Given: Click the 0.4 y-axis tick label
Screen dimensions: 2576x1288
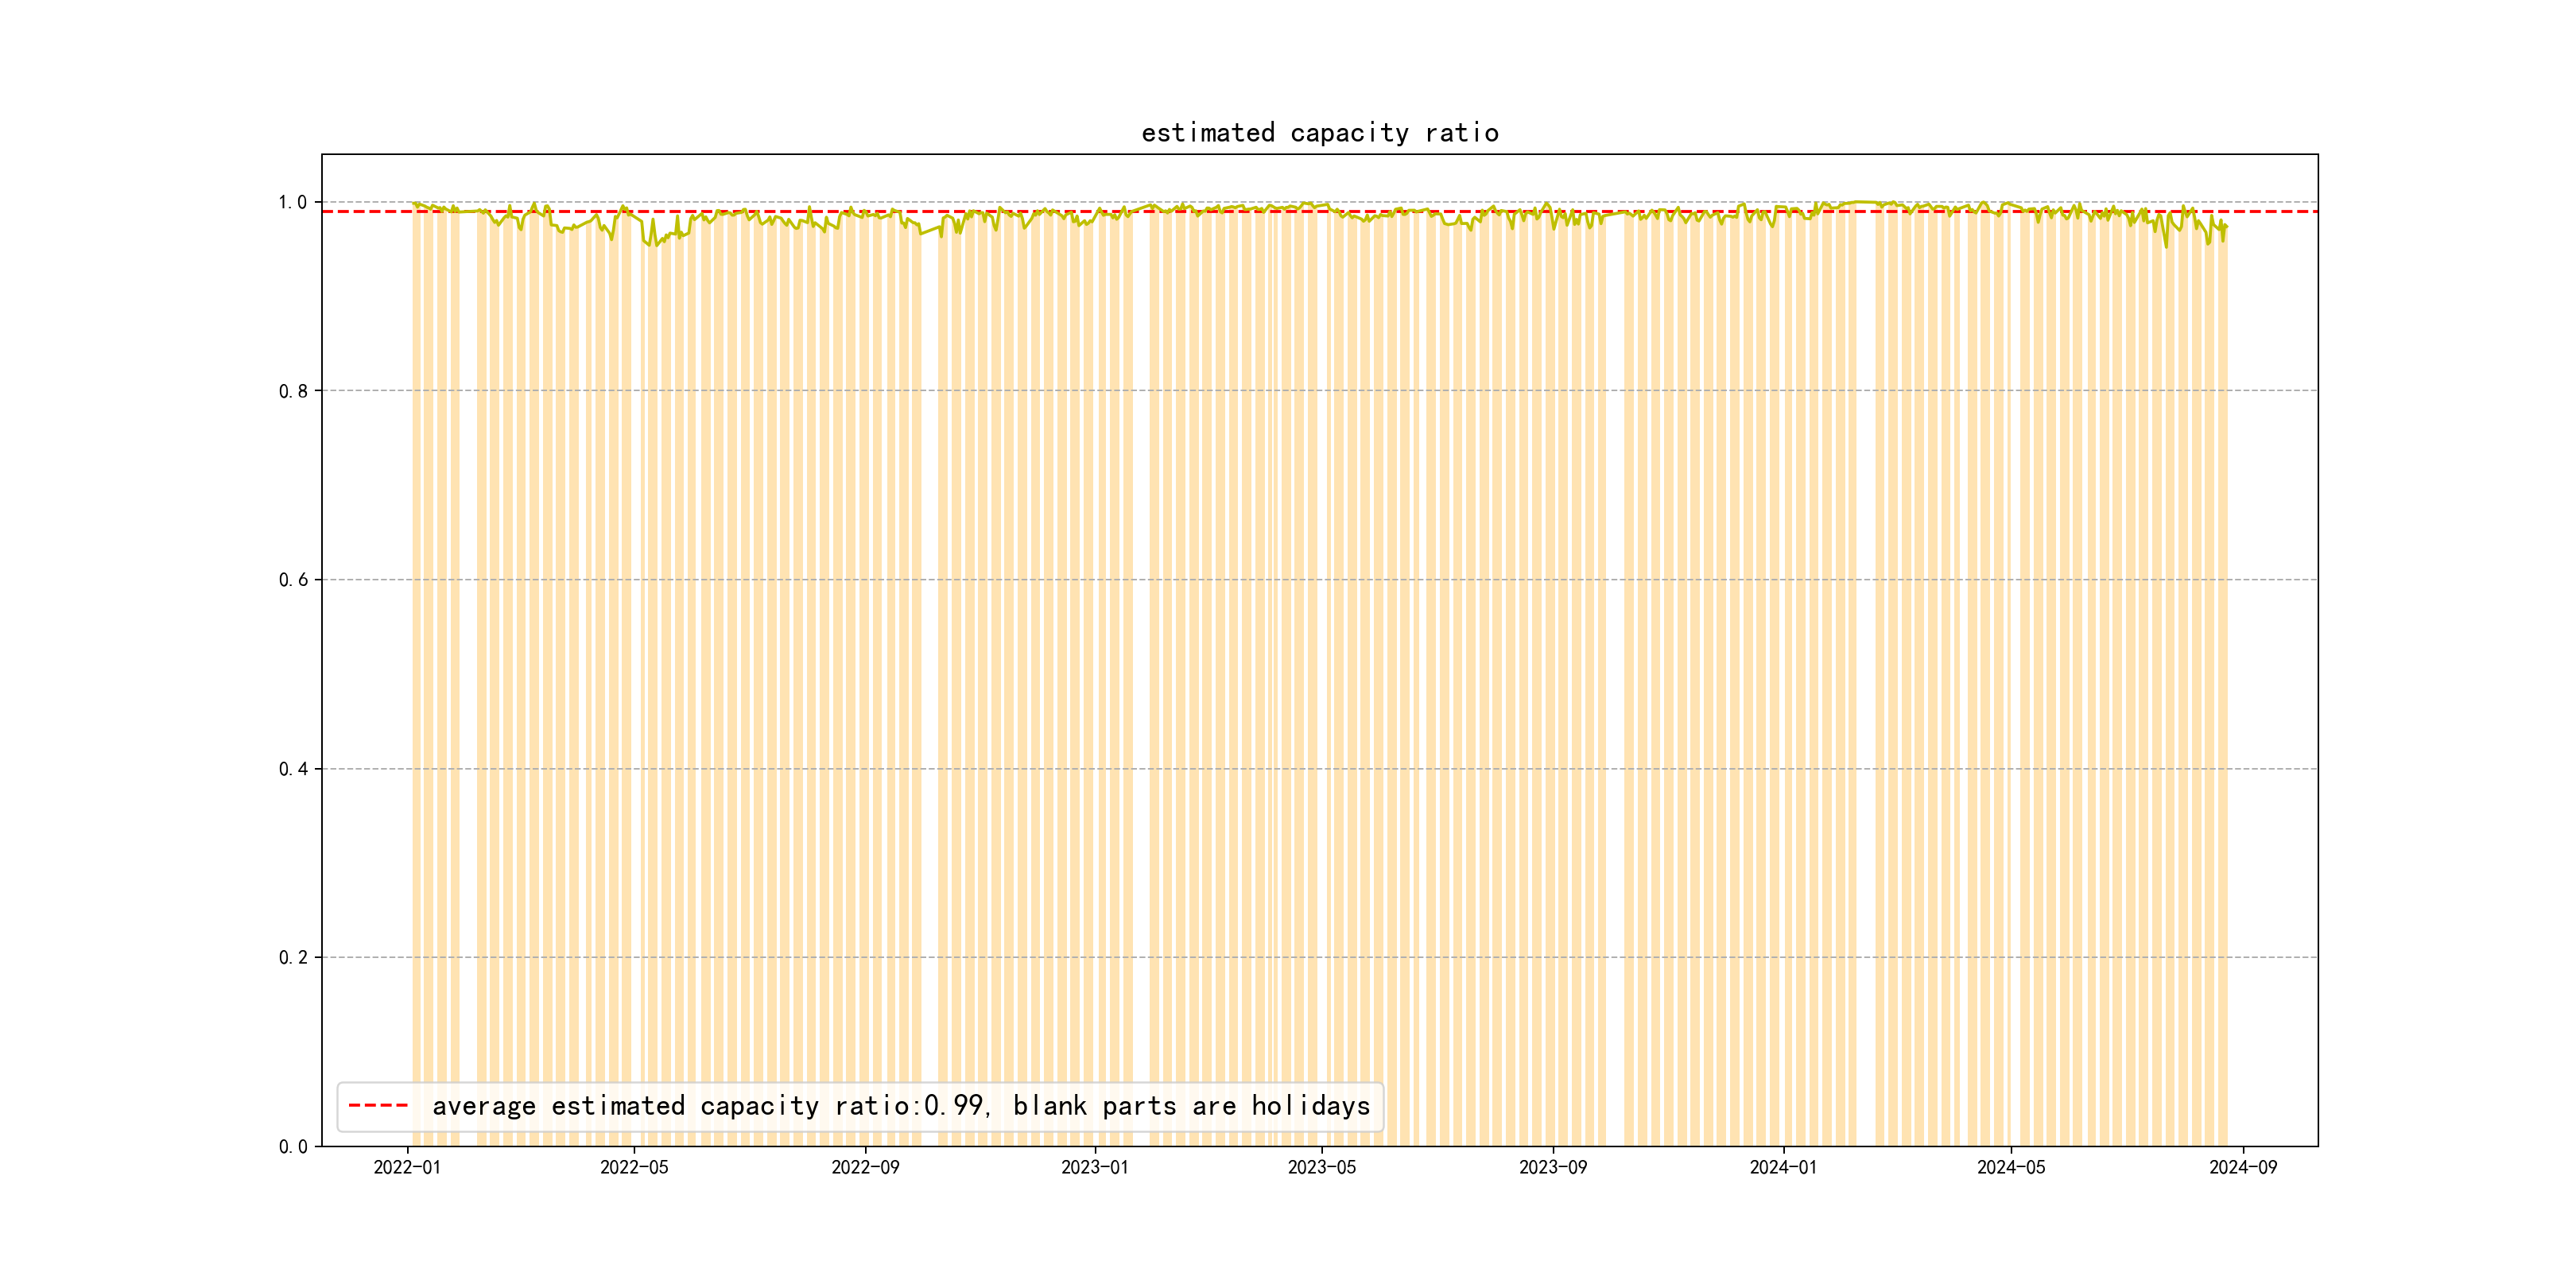Looking at the screenshot, I should pos(292,769).
